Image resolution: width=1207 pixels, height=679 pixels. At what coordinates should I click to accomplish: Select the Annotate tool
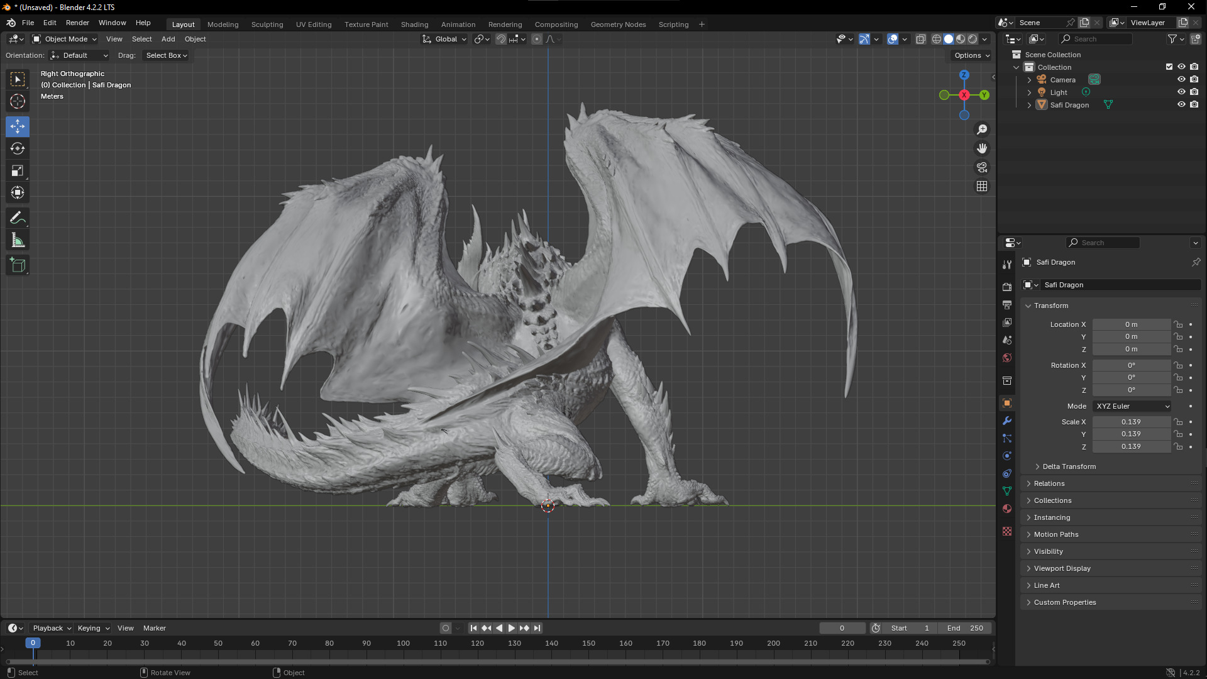(18, 218)
